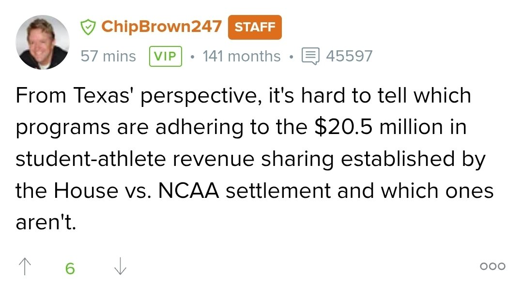Open the ChipBrown247 username link
The height and width of the screenshot is (298, 523).
click(161, 27)
